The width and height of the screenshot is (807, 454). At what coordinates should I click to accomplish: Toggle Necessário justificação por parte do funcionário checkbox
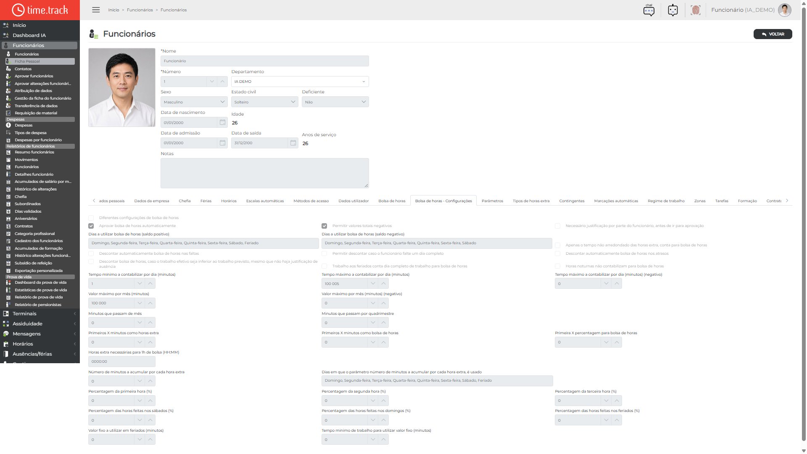(x=558, y=226)
